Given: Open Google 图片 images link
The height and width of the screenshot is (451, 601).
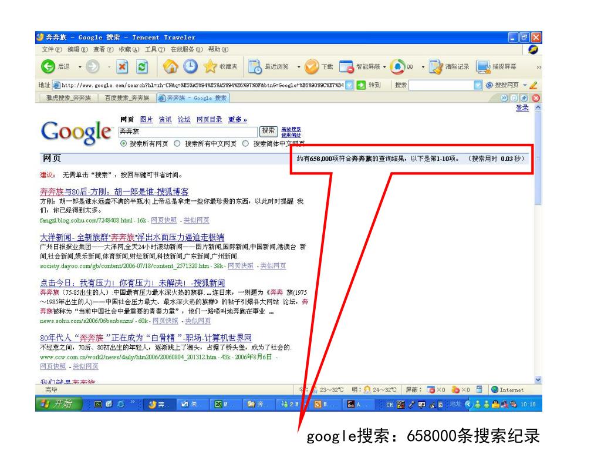Looking at the screenshot, I should pos(146,120).
